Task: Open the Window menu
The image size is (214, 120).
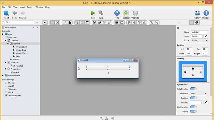Action: coord(39,7)
